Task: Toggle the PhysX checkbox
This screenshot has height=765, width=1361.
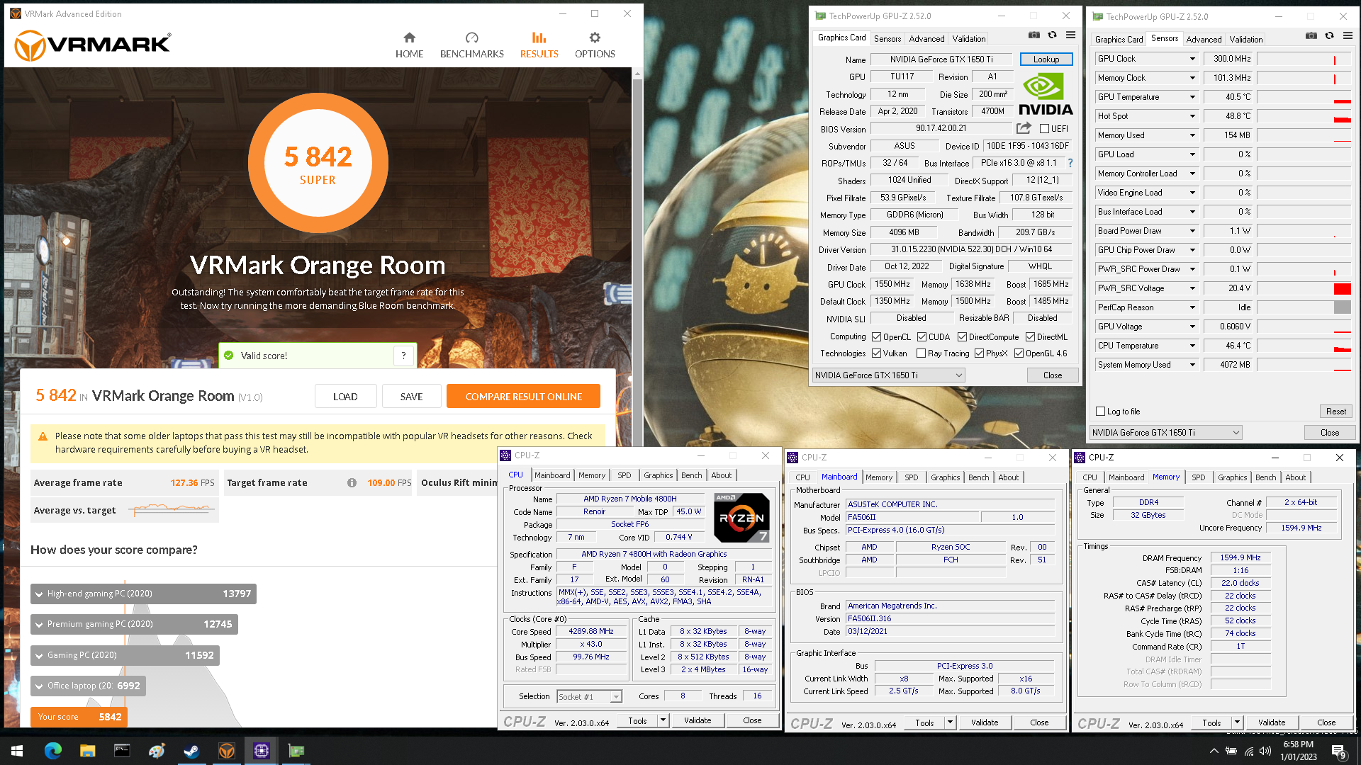Action: (979, 353)
